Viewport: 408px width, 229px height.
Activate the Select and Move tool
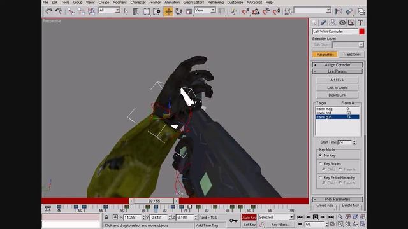[168, 11]
